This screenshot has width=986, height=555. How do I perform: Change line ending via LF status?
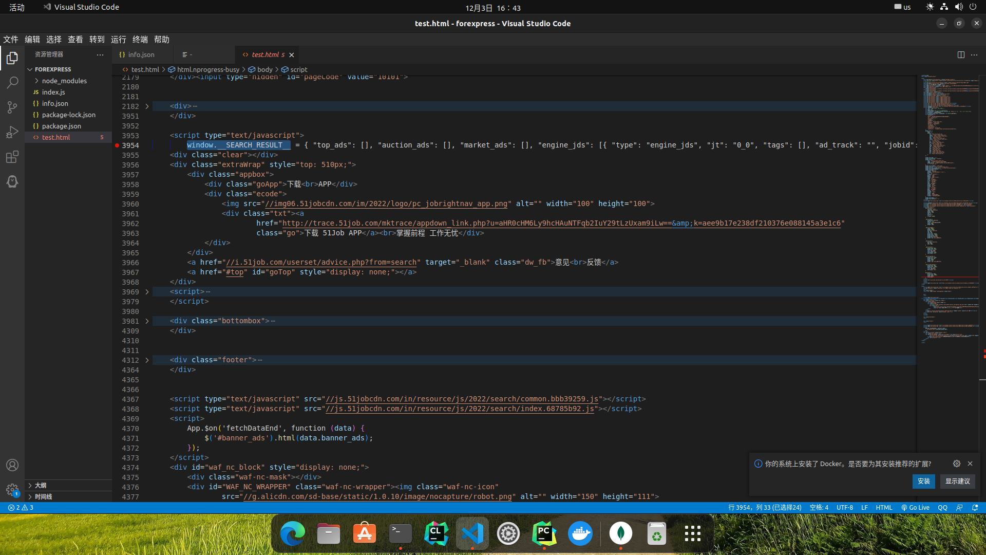tap(864, 508)
